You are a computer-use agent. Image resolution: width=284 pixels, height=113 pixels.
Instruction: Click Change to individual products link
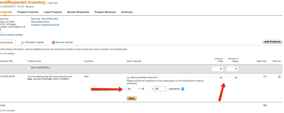tap(45, 25)
